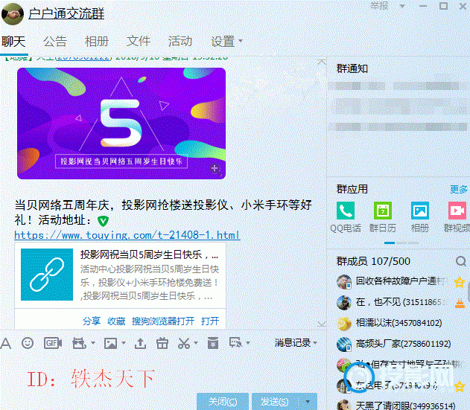This screenshot has height=410, width=470.
Task: Click 更多 in the group apps panel
Action: tap(459, 189)
